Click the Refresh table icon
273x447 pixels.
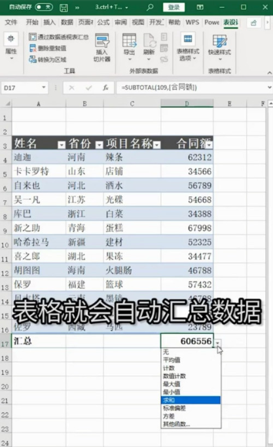coord(149,40)
